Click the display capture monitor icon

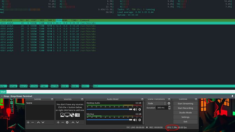67,115
